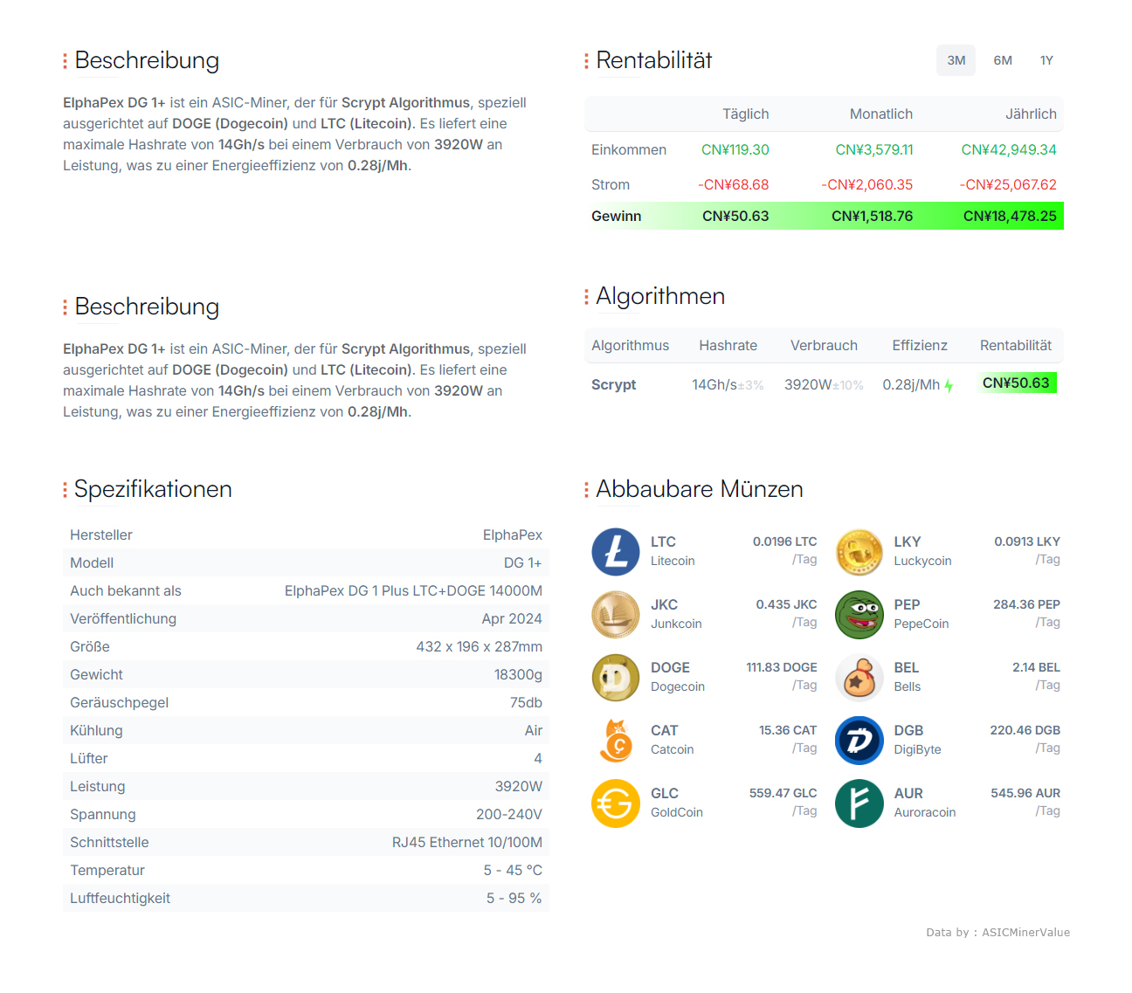Click the 559.47 GLC daily yield
Viewport: 1132px width, 993px height.
tap(783, 793)
